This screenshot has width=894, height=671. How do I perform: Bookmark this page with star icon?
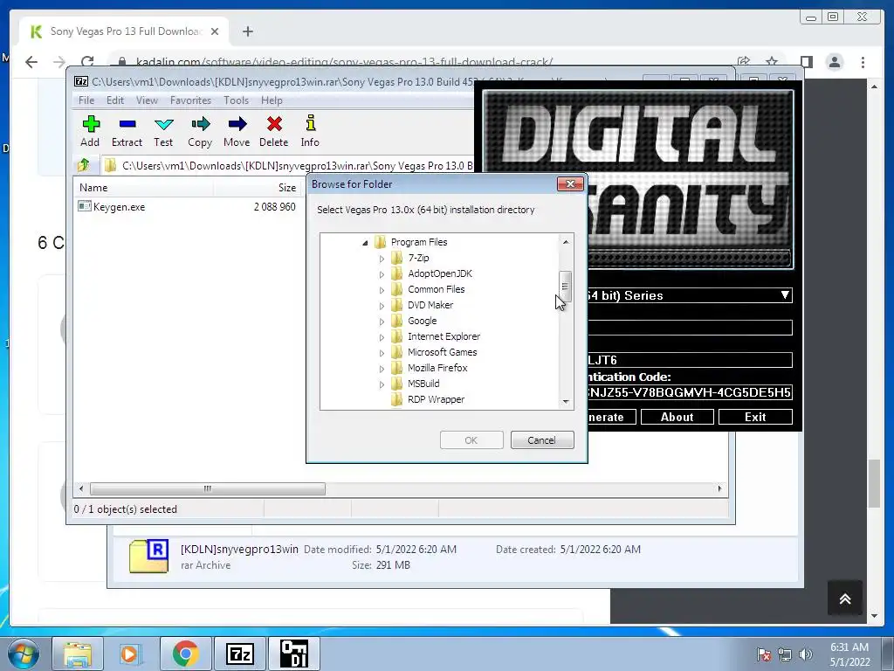click(772, 62)
